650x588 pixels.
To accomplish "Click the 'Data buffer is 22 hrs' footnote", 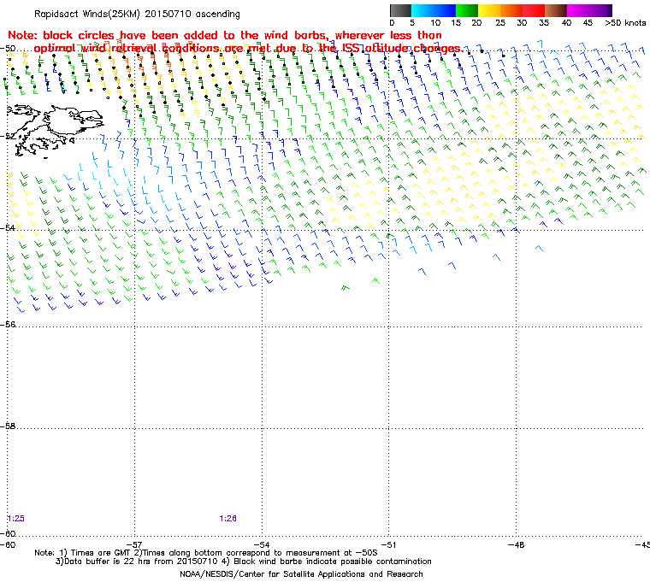I will click(x=244, y=562).
